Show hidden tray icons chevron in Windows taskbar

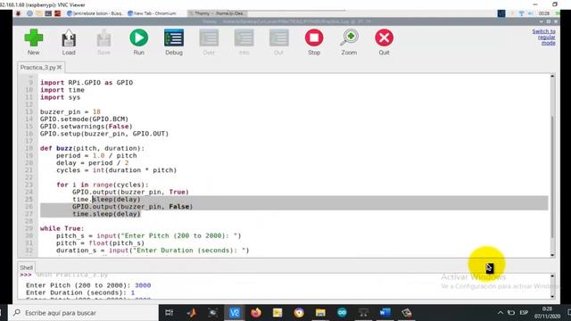click(x=501, y=313)
